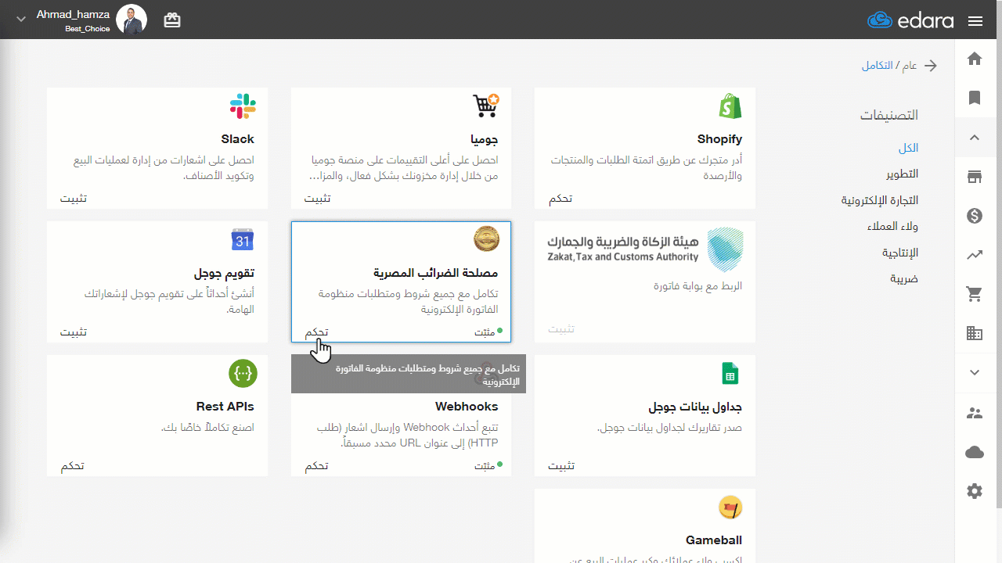
Task: Select the ولاء العملاء category
Action: pyautogui.click(x=892, y=226)
